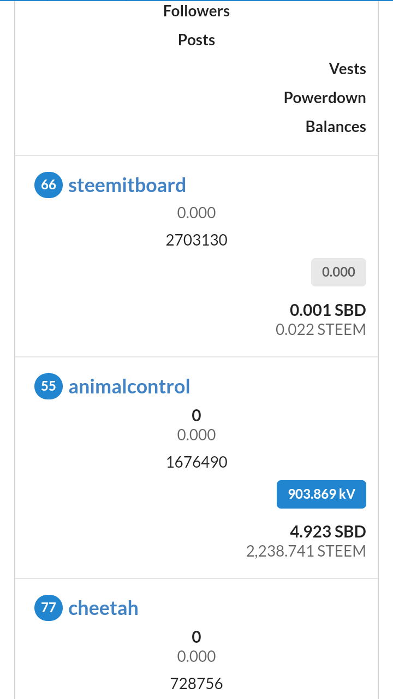Sort by the Posts column header
393x699 pixels.
pos(196,40)
